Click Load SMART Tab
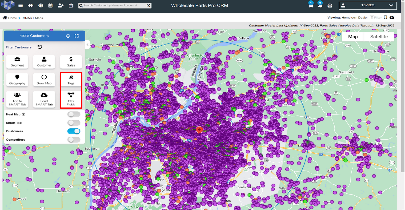The width and height of the screenshot is (405, 210). point(44,99)
